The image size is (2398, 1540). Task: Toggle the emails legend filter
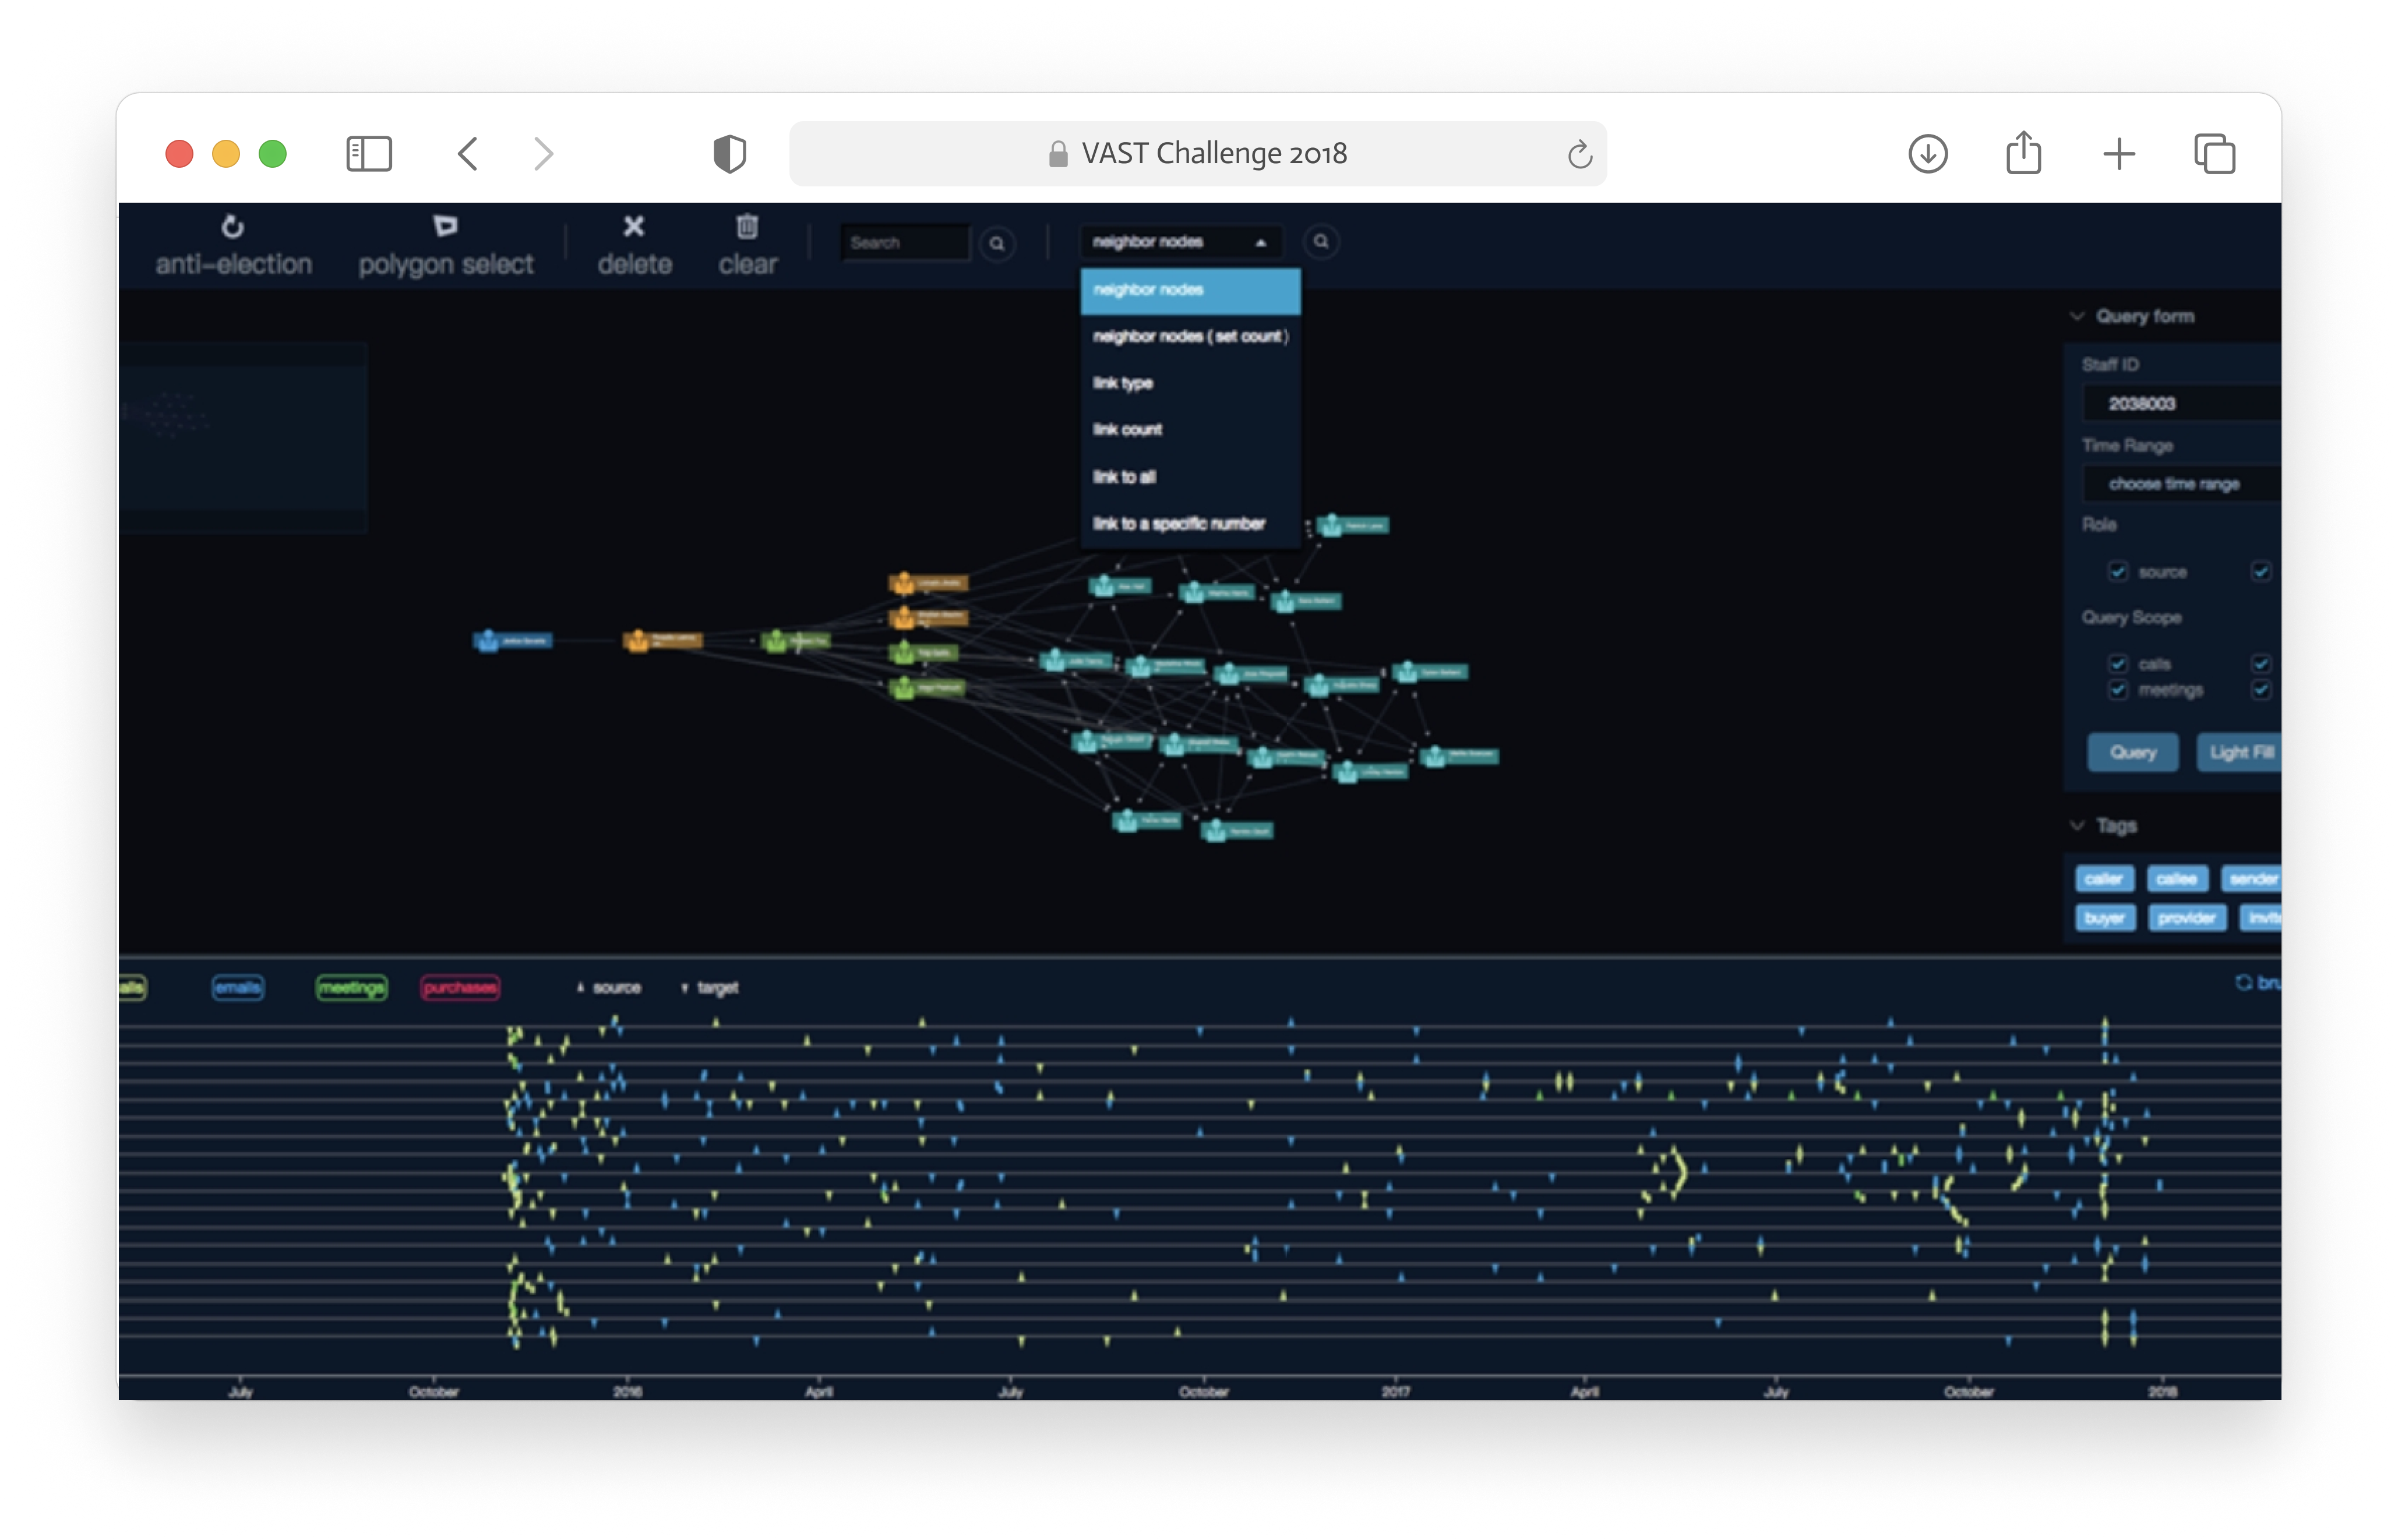(x=238, y=988)
